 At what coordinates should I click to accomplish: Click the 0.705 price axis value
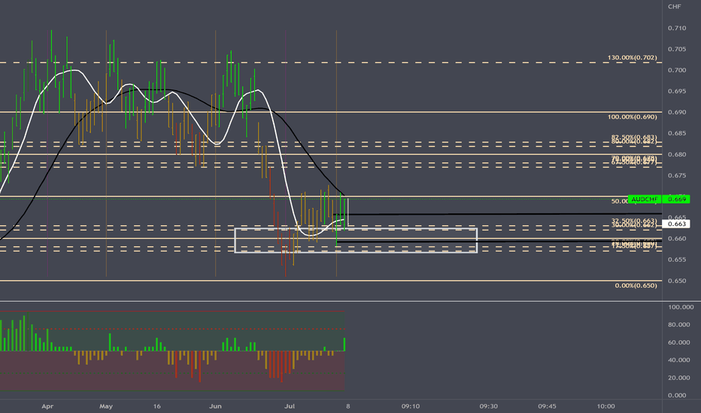677,49
